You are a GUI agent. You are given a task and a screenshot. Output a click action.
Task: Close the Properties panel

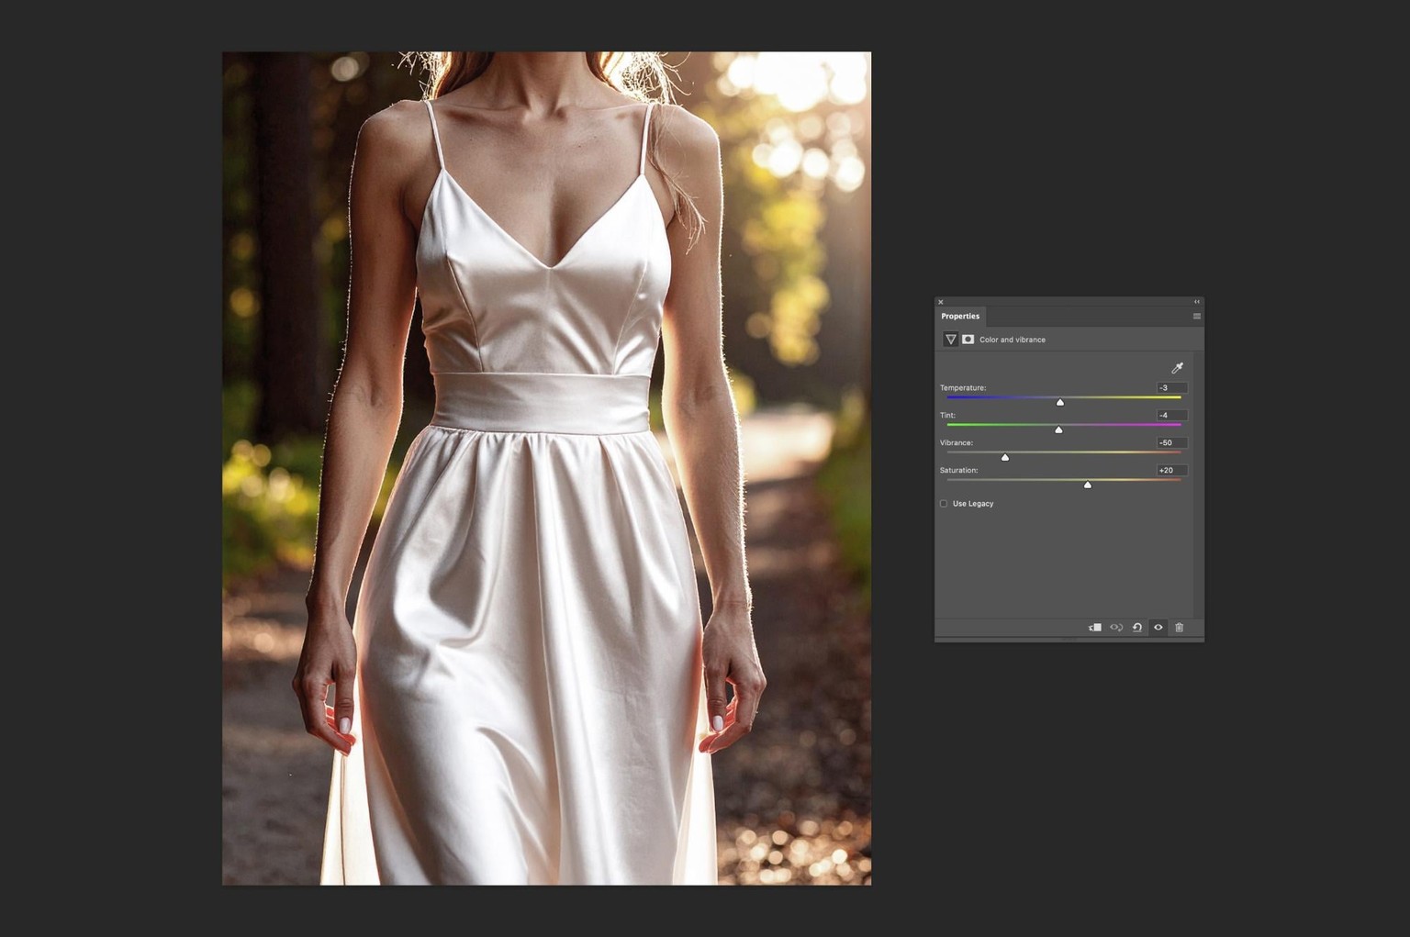point(940,302)
